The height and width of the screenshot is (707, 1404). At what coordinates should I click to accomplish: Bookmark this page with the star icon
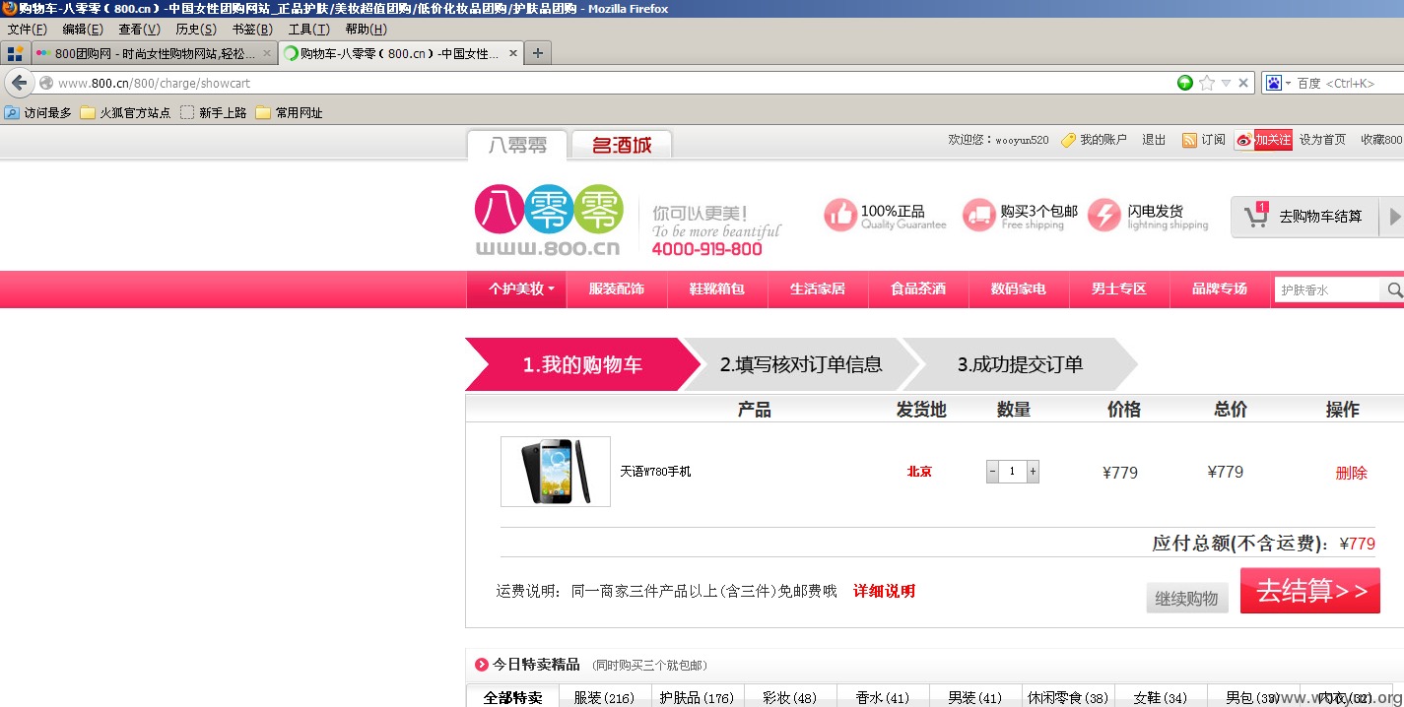pyautogui.click(x=1207, y=83)
